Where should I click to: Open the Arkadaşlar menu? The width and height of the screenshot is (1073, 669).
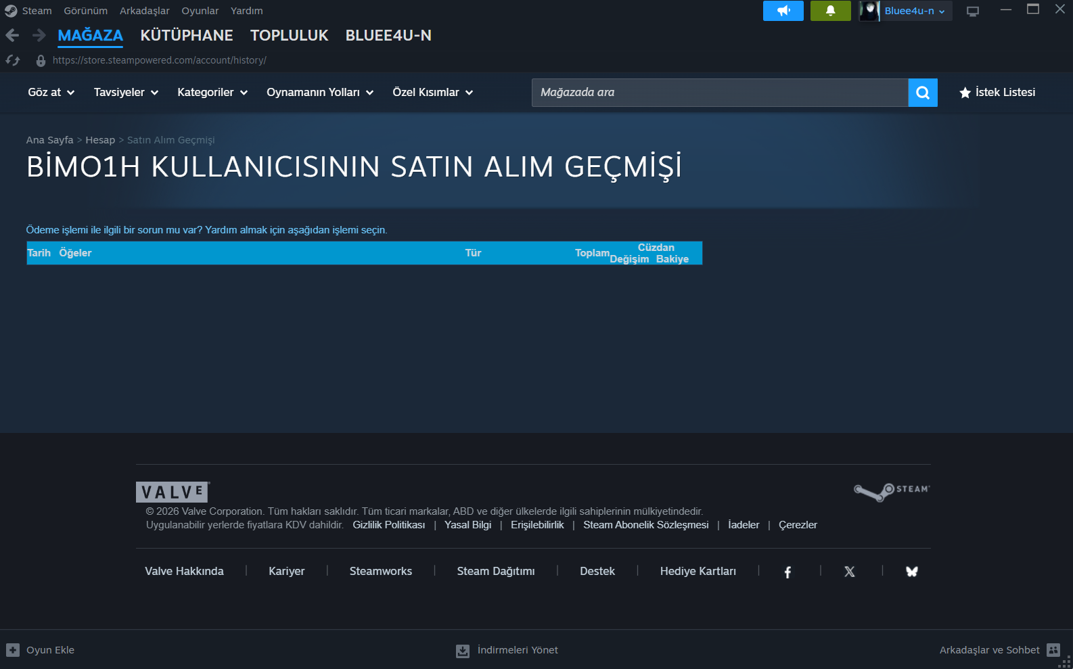click(x=145, y=11)
